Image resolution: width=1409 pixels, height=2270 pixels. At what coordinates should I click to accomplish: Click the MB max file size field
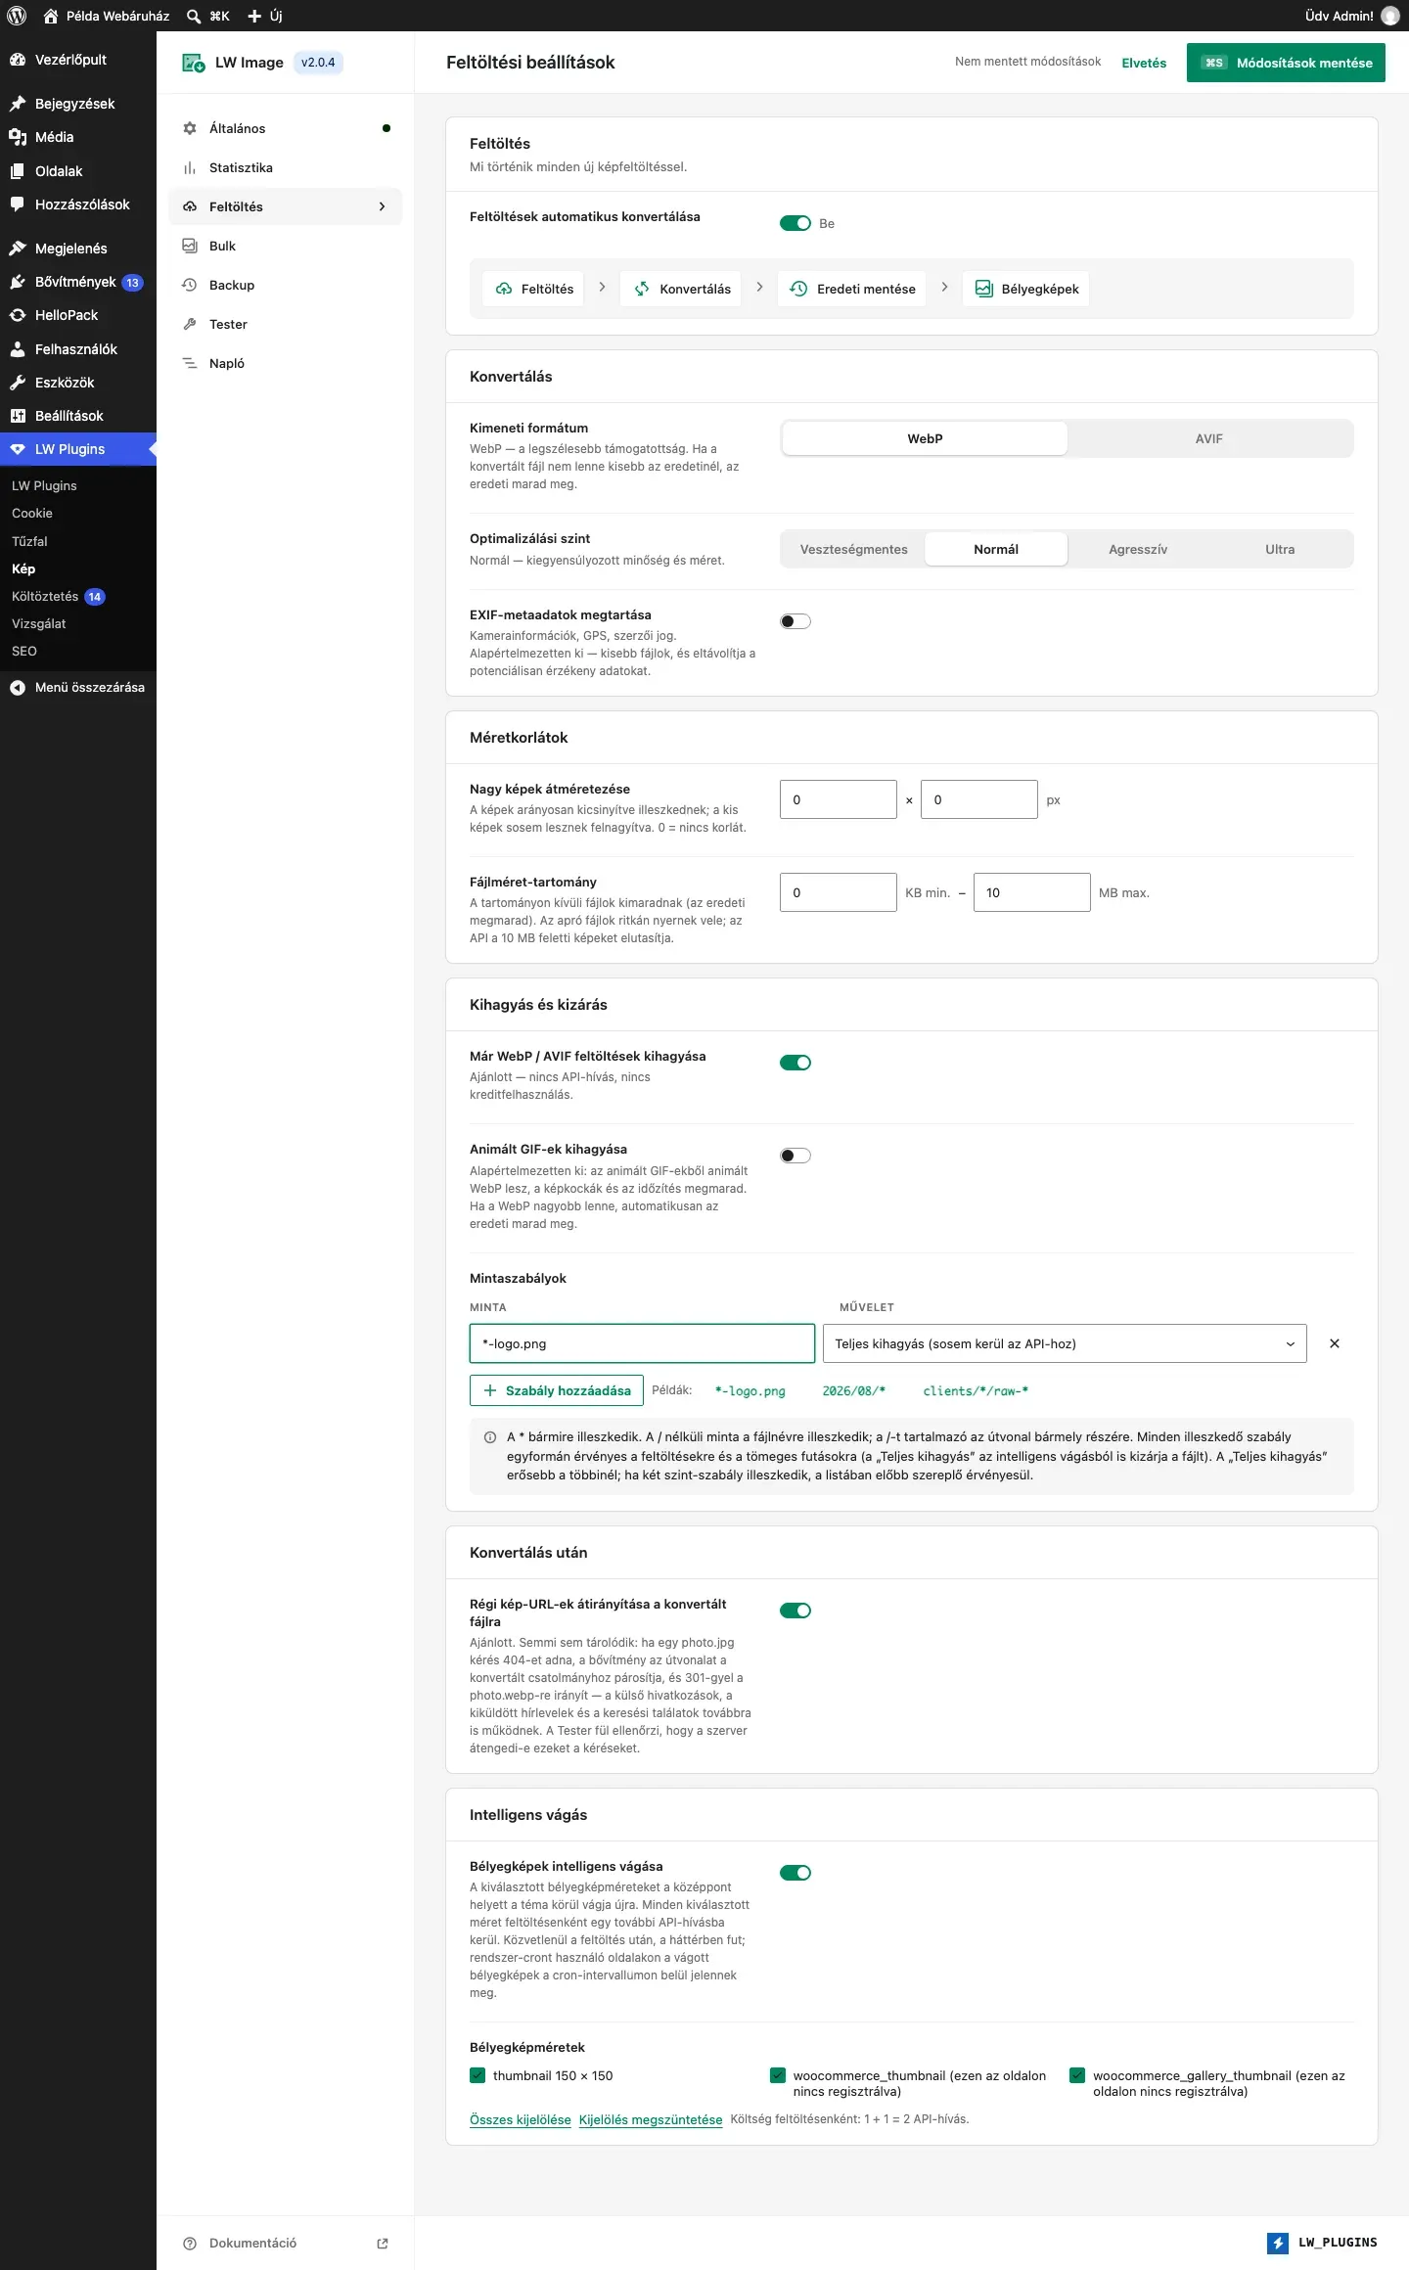[1032, 892]
